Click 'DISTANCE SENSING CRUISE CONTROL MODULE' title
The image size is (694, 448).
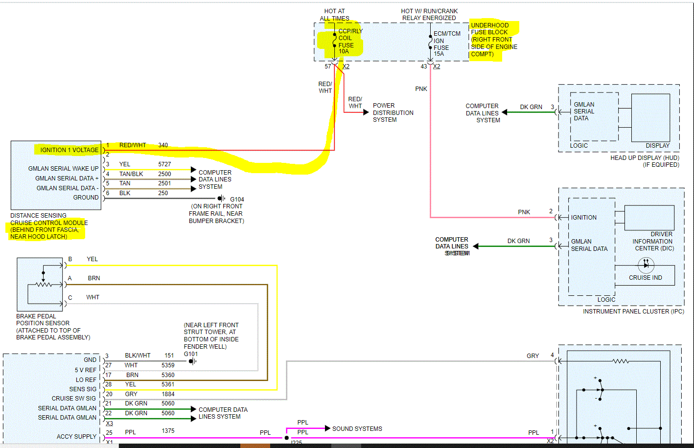pos(49,219)
